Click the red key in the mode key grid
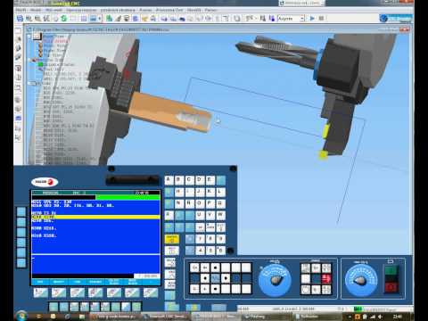 326,278
